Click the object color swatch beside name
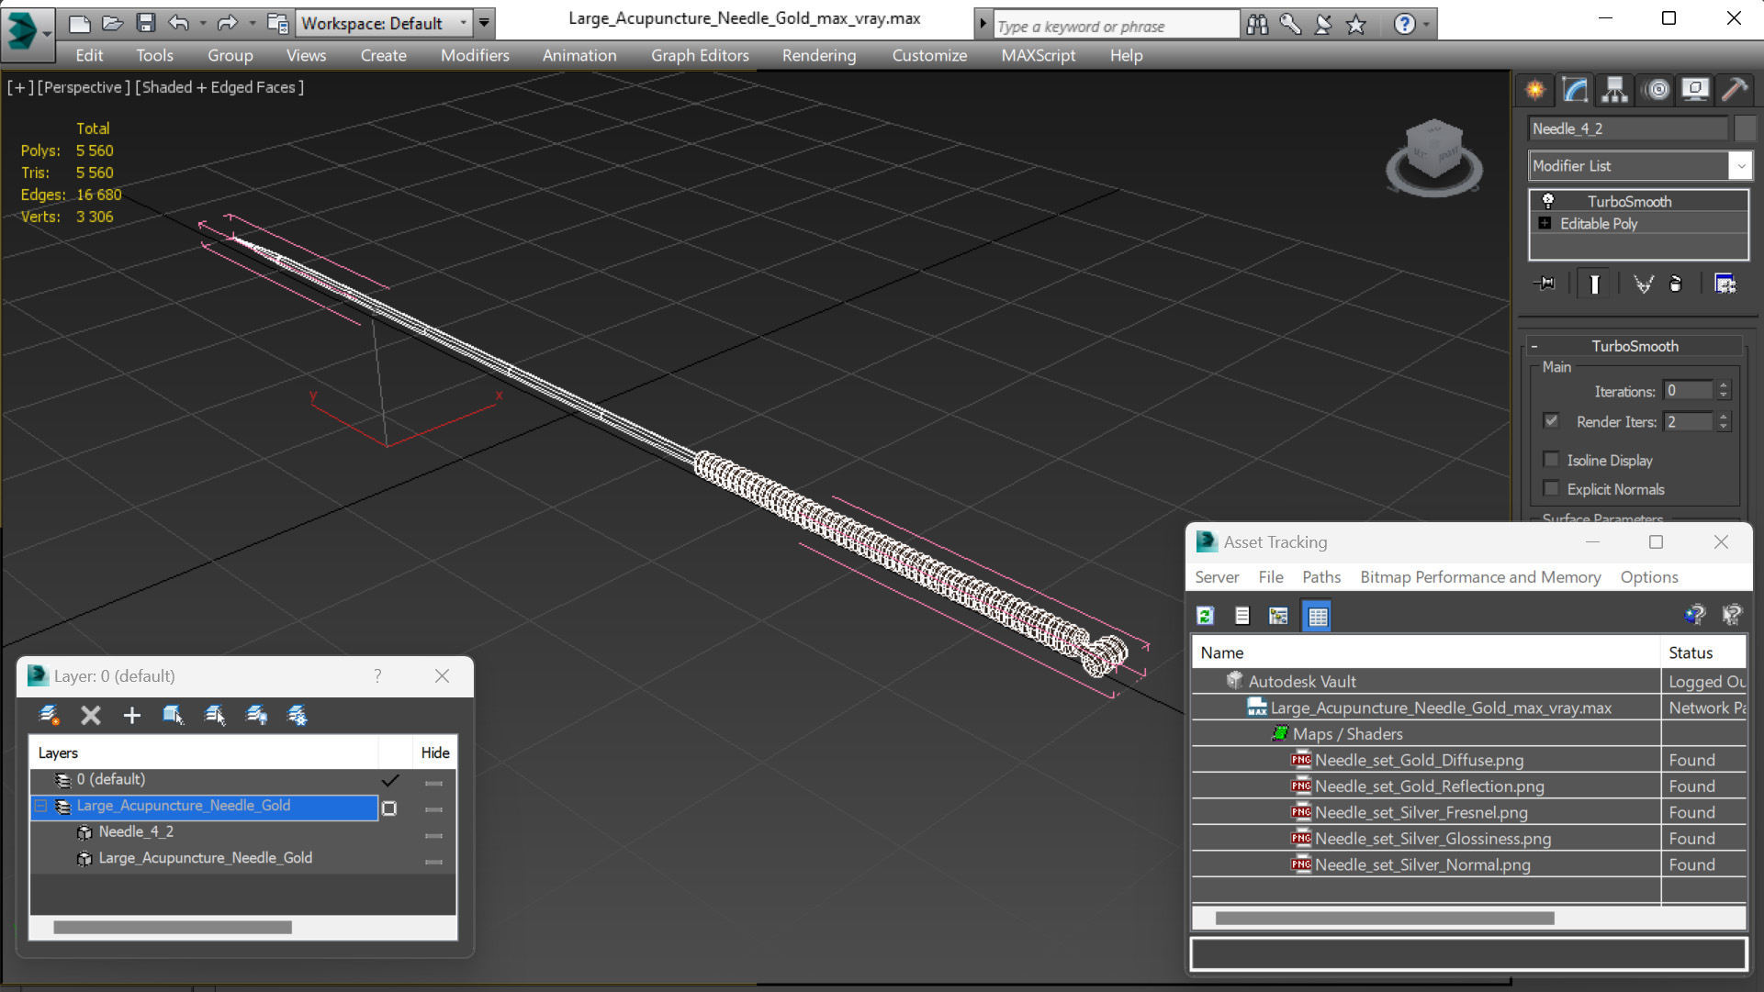This screenshot has height=992, width=1764. click(x=1745, y=128)
